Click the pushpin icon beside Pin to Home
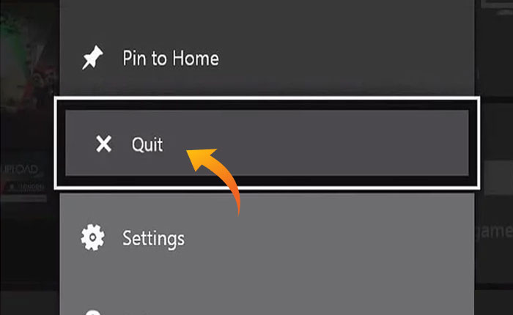Image resolution: width=513 pixels, height=315 pixels. pyautogui.click(x=92, y=58)
